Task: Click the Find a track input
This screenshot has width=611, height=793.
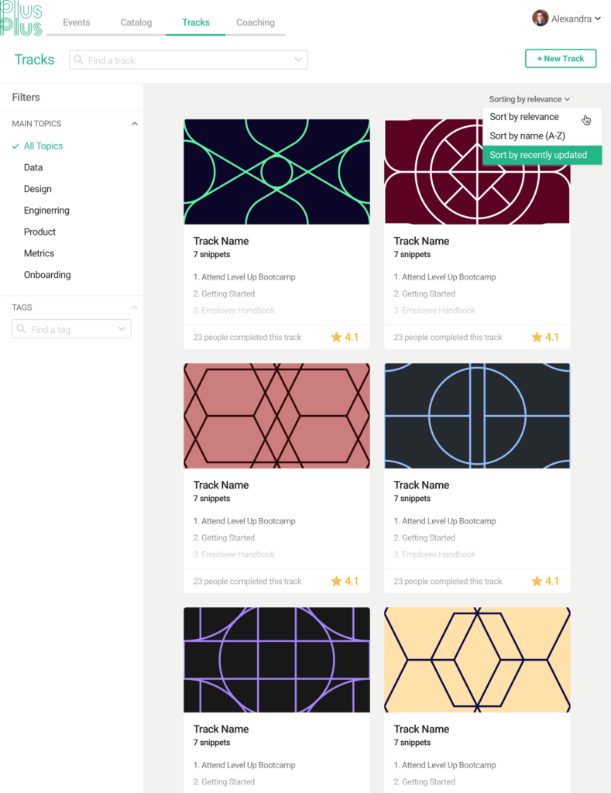Action: tap(189, 60)
